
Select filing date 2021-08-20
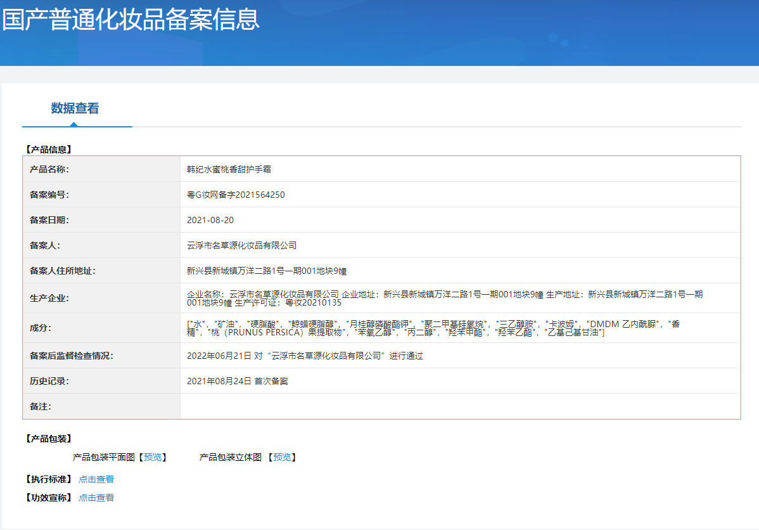click(x=210, y=220)
